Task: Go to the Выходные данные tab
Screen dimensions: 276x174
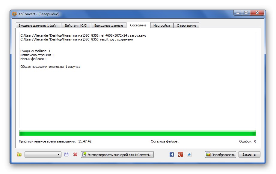Action: coord(108,25)
